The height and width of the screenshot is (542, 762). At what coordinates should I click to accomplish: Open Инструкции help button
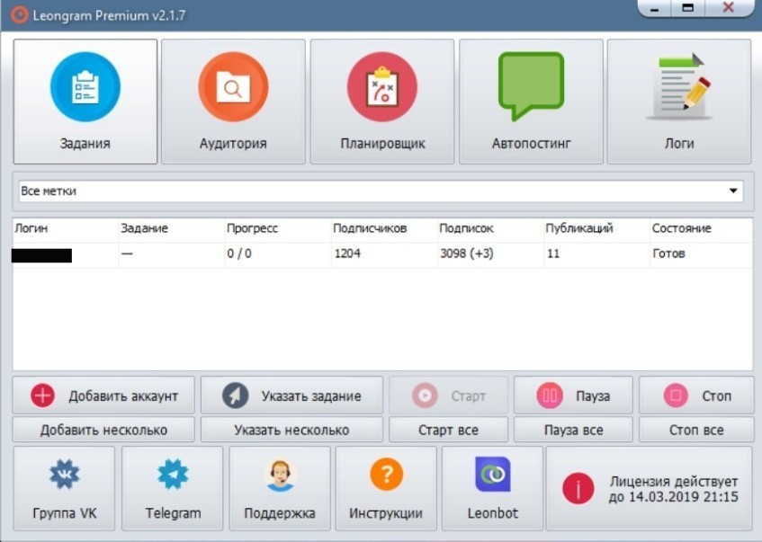pos(386,489)
